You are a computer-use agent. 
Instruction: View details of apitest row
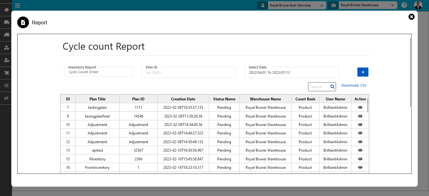[x=360, y=150]
